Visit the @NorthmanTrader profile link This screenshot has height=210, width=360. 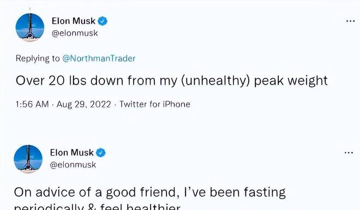(99, 58)
